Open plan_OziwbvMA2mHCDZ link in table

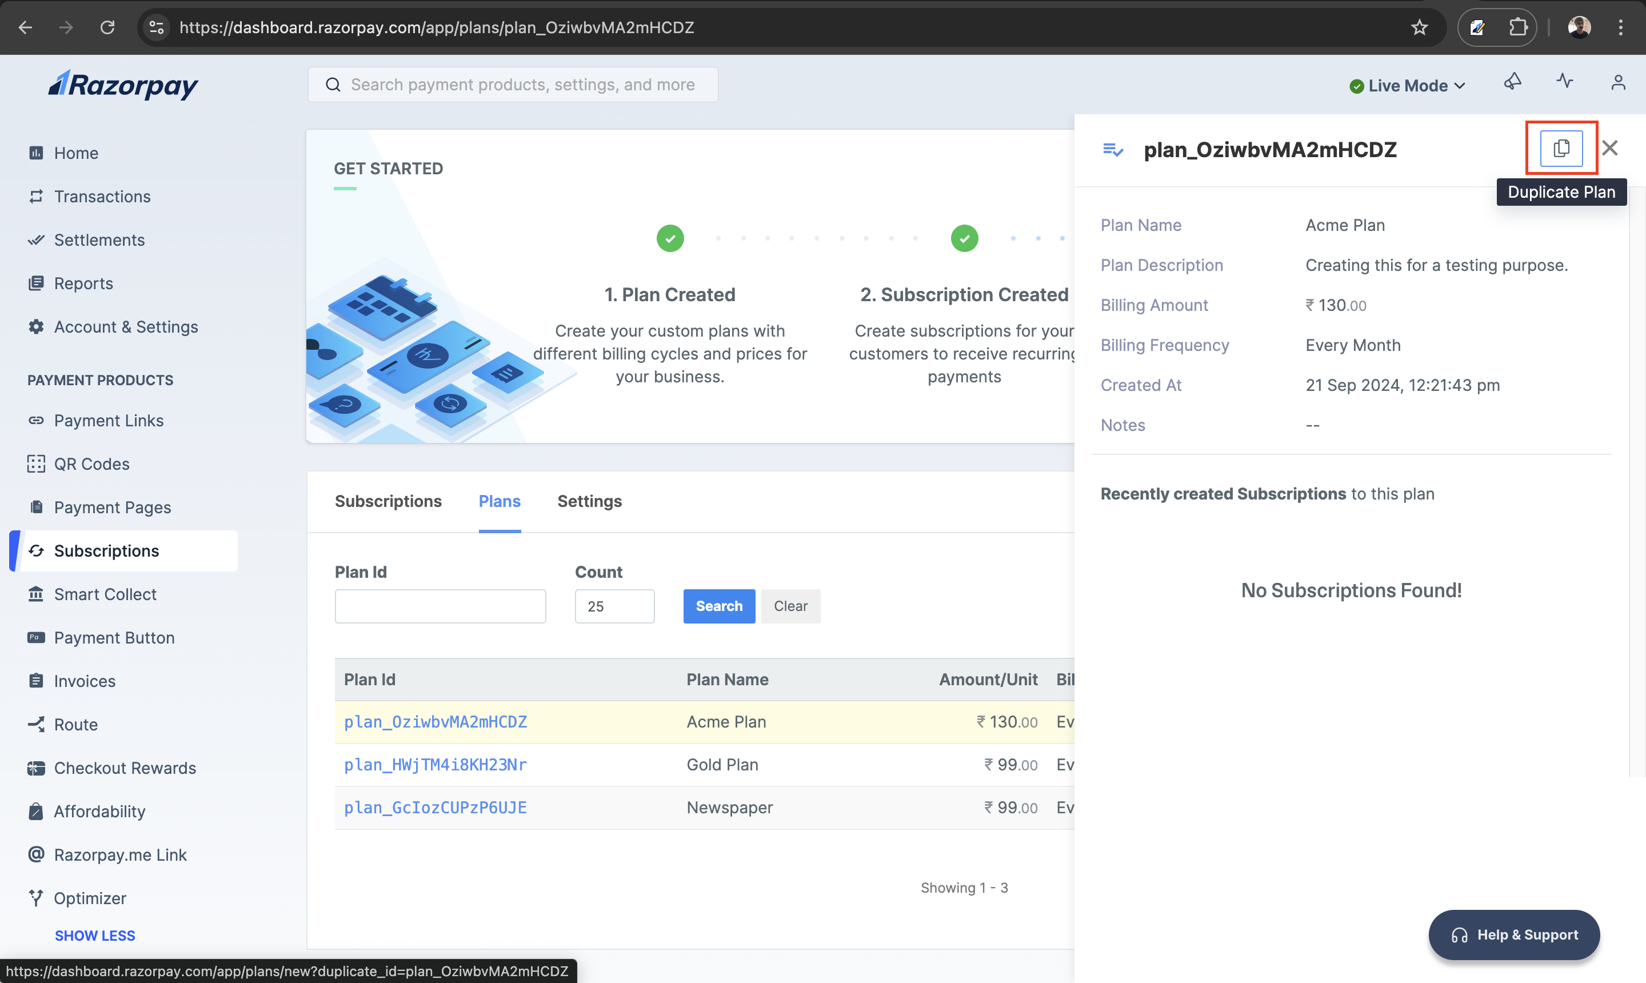click(435, 721)
